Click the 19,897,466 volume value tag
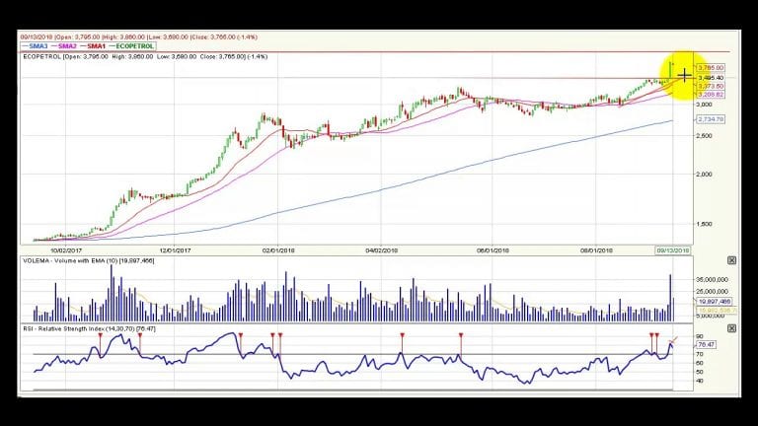Viewport: 758px width, 426px height. pos(713,302)
